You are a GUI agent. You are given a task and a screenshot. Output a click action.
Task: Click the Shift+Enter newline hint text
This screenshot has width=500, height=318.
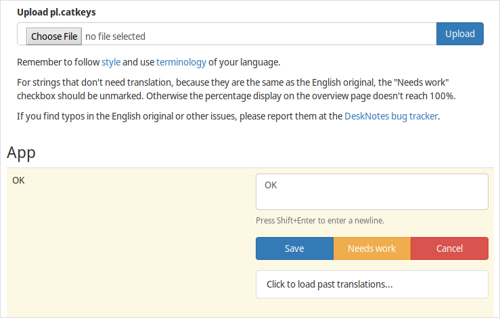tap(320, 220)
